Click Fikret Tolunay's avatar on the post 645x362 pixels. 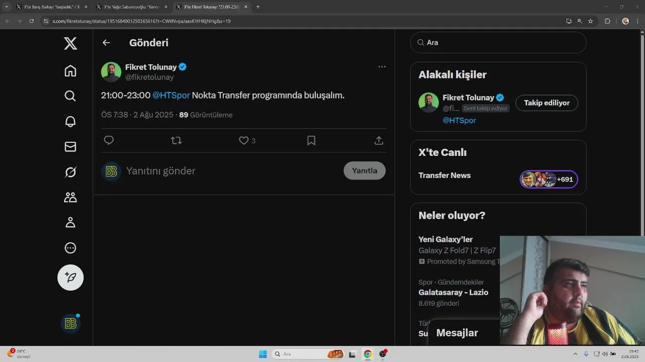tap(111, 72)
